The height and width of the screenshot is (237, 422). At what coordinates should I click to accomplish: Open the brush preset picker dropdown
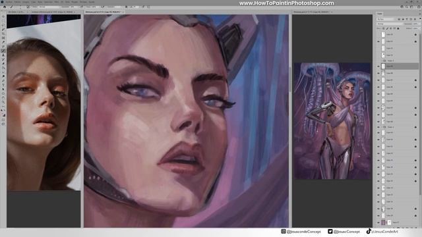coord(20,7)
